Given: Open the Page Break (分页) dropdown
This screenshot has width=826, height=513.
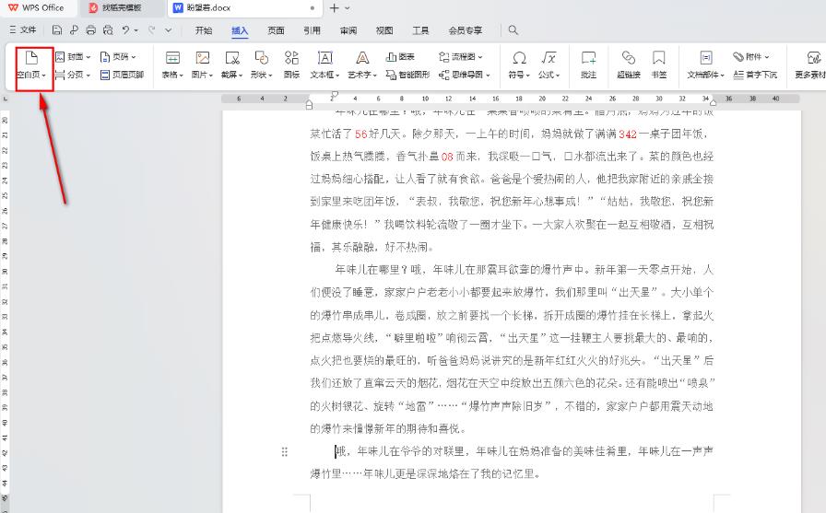Looking at the screenshot, I should tap(73, 75).
